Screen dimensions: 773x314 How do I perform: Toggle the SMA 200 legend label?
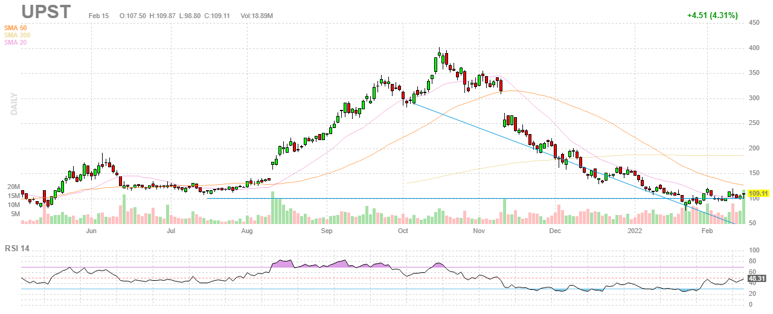click(17, 35)
